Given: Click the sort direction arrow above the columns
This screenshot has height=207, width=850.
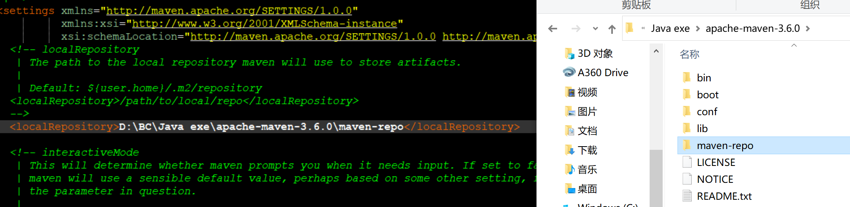Looking at the screenshot, I should [x=794, y=45].
